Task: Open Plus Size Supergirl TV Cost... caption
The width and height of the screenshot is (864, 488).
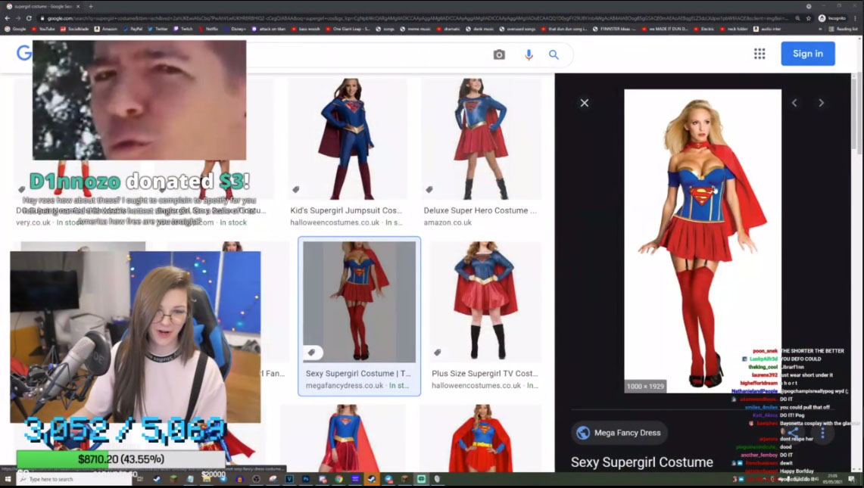Action: click(485, 374)
